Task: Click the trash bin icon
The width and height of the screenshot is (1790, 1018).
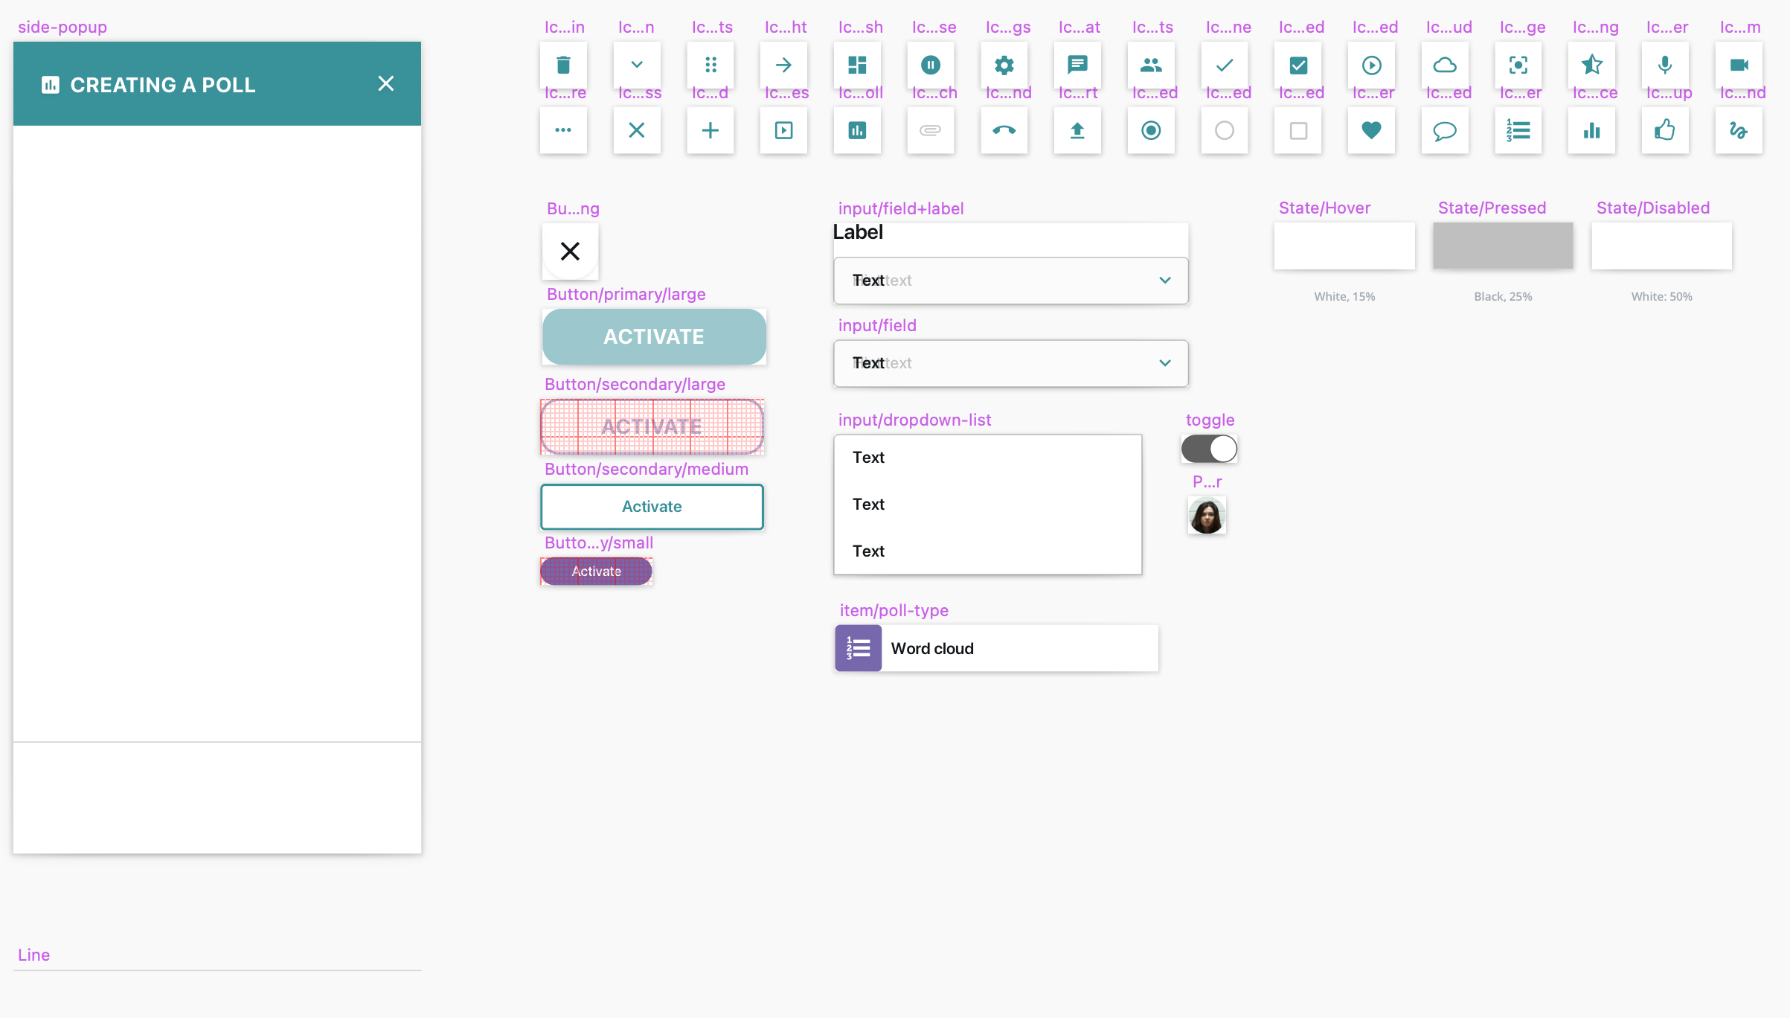Action: [563, 65]
